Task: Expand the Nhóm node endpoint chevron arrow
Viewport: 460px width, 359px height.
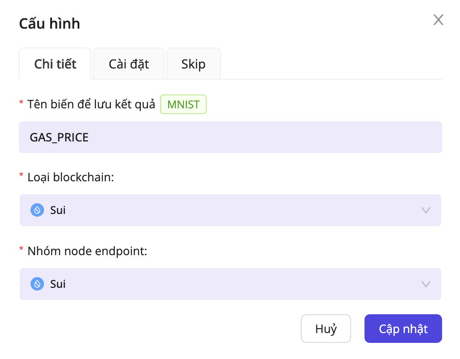Action: pos(426,284)
